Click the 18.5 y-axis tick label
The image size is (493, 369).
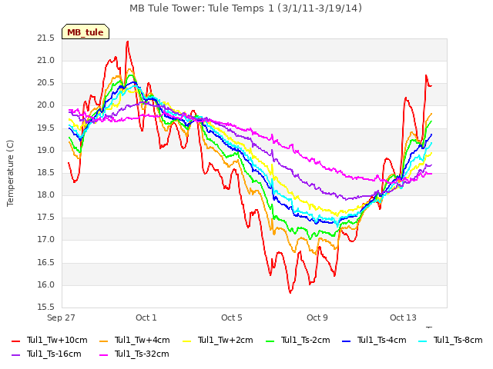pyautogui.click(x=45, y=172)
